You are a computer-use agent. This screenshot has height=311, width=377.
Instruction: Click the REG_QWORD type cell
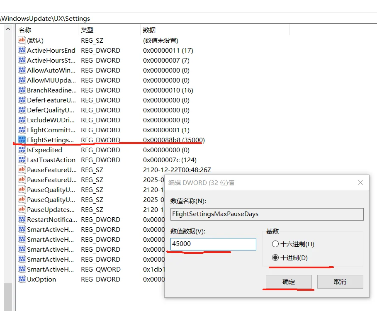point(101,270)
